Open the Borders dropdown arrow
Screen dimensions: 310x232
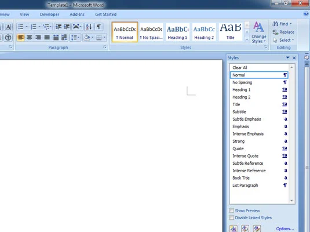click(104, 37)
